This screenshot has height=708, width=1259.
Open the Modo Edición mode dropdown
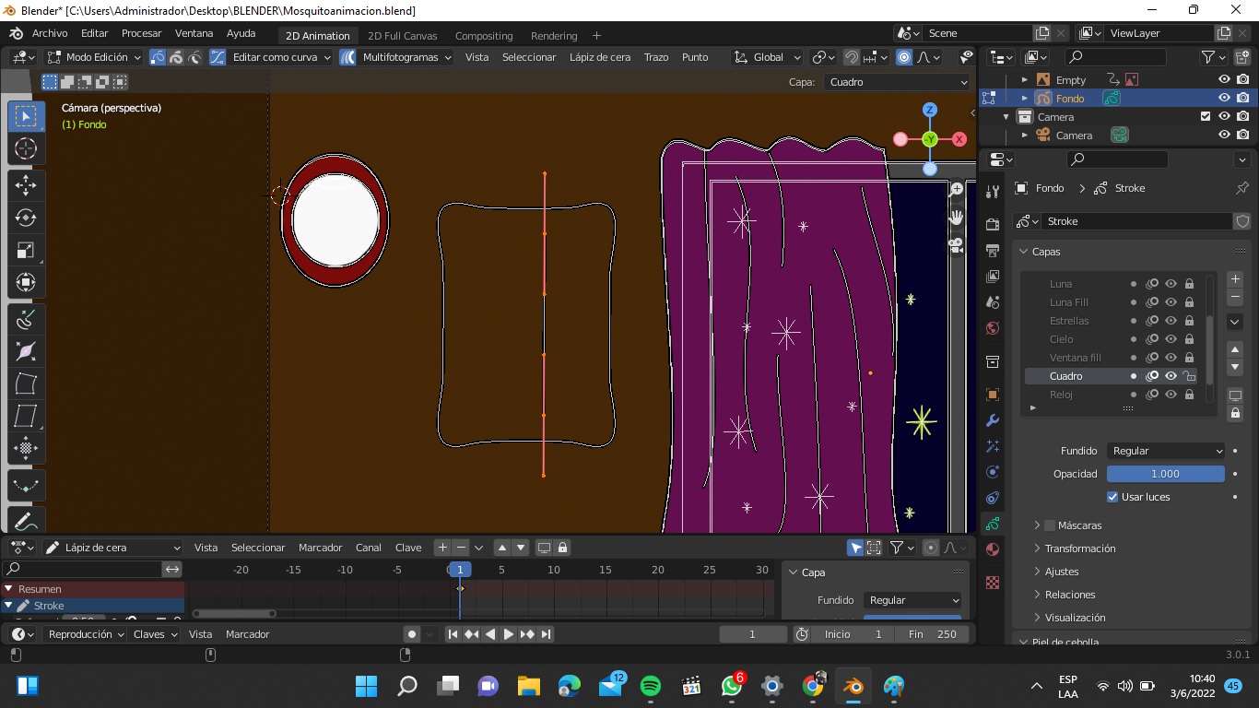tap(95, 57)
